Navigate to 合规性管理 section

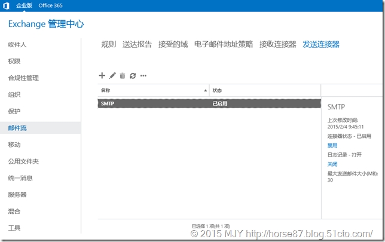[23, 78]
